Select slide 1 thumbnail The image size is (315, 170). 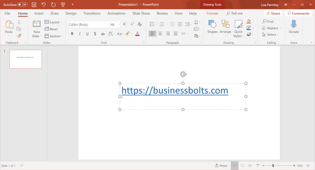coord(26,59)
